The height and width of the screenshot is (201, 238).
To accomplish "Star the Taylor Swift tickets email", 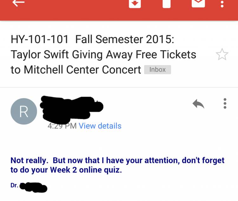I will pyautogui.click(x=222, y=54).
